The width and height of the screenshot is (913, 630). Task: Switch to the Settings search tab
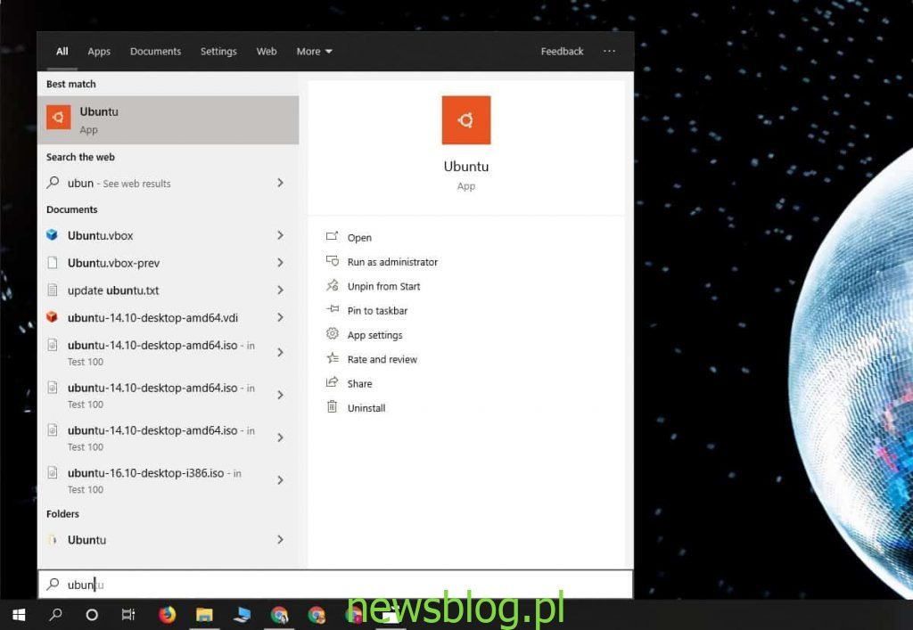coord(218,51)
